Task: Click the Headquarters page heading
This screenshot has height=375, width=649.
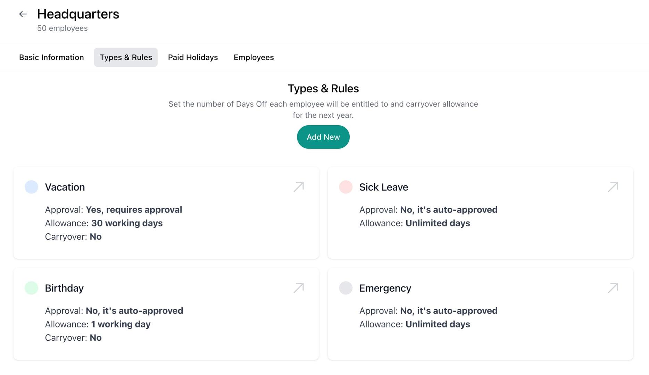Action: pos(78,14)
